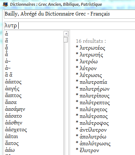Open result λύτρωσις

pyautogui.click(x=90, y=76)
